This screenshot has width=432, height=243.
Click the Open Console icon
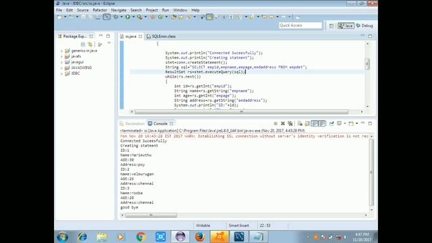pos(351,124)
